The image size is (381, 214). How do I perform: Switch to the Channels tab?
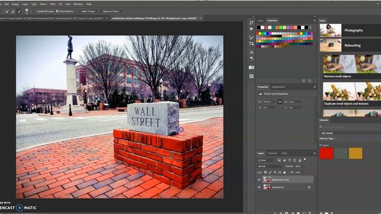coord(273,153)
